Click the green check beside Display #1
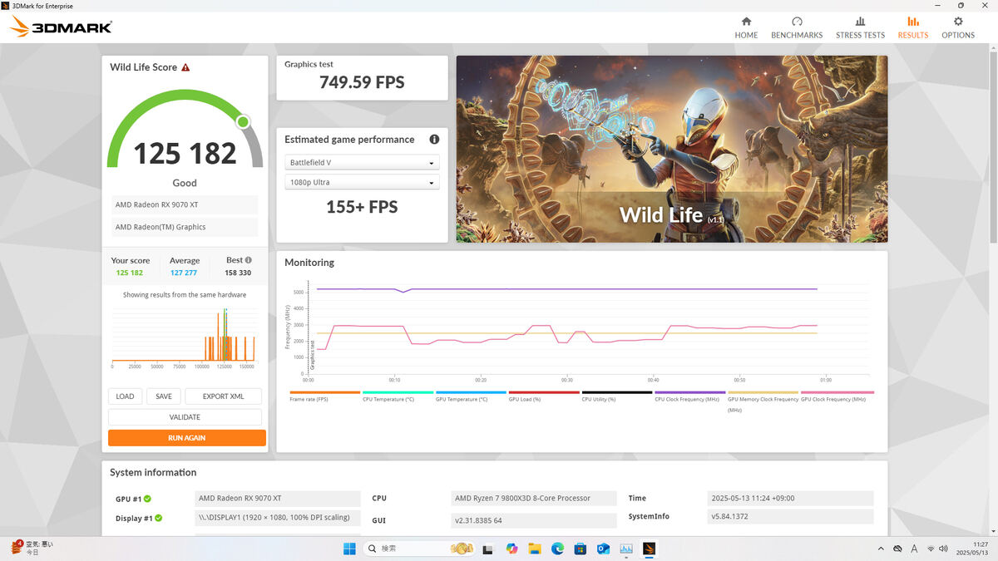The image size is (998, 561). coord(158,518)
